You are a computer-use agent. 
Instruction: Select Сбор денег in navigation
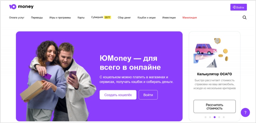tap(124, 18)
